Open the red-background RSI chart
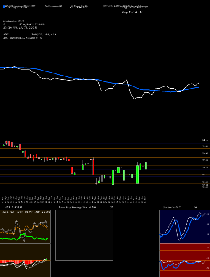The height and width of the screenshot is (277, 210). tap(184, 260)
